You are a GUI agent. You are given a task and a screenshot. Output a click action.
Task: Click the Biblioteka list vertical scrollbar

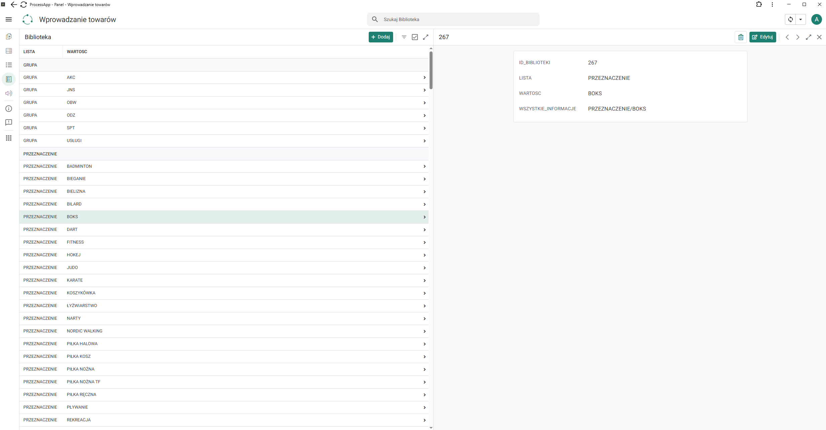pos(431,70)
